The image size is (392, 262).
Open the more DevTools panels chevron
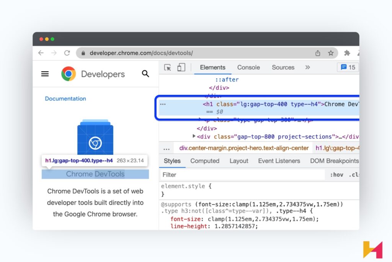(x=307, y=67)
